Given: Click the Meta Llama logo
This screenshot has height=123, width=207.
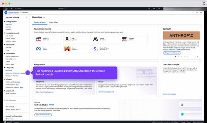Looking at the screenshot, I should [38, 49].
